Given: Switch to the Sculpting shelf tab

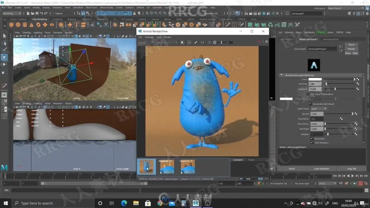Looking at the screenshot, I should point(57,19).
